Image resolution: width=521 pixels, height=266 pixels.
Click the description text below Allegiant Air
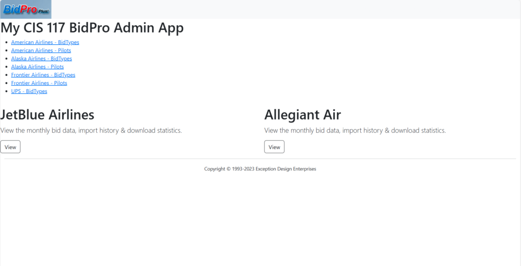click(x=355, y=130)
